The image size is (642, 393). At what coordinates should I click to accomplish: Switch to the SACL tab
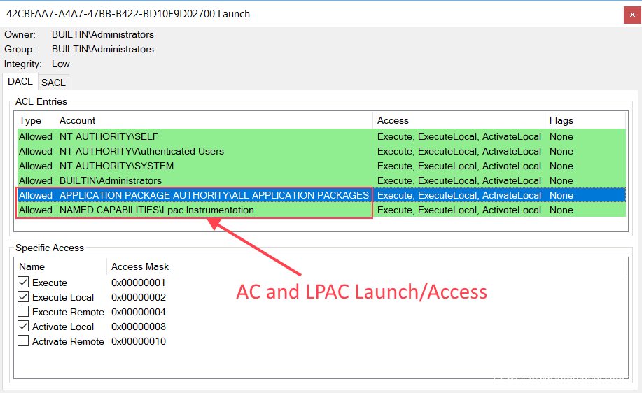pos(53,83)
